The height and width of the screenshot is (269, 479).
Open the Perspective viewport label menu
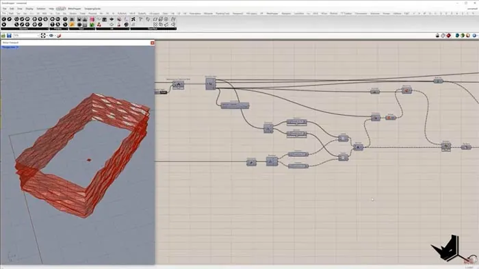[10, 47]
